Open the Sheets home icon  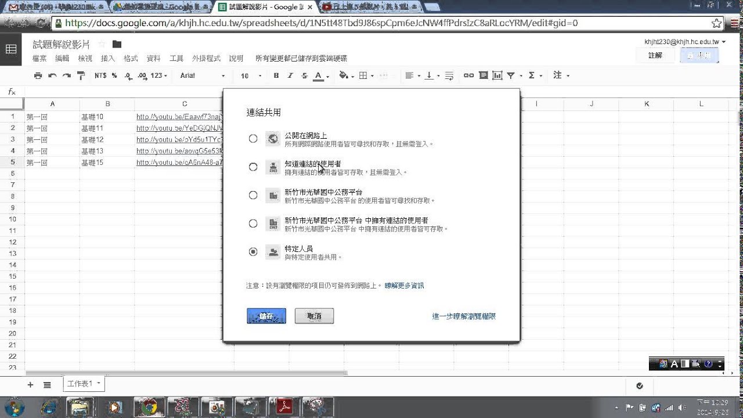pos(10,50)
